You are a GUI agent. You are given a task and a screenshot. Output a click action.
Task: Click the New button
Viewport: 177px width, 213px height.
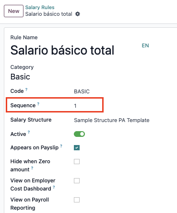tap(13, 11)
